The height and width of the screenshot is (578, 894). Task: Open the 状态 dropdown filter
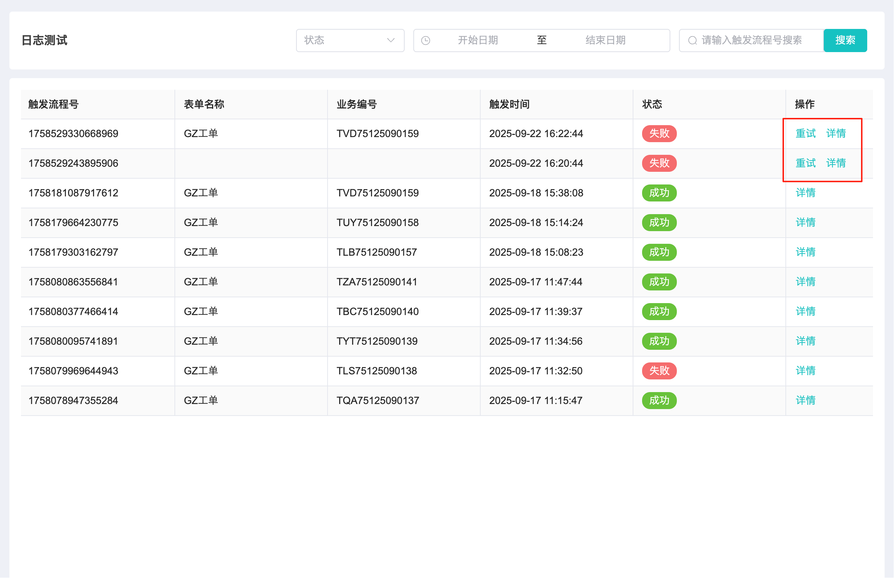350,40
